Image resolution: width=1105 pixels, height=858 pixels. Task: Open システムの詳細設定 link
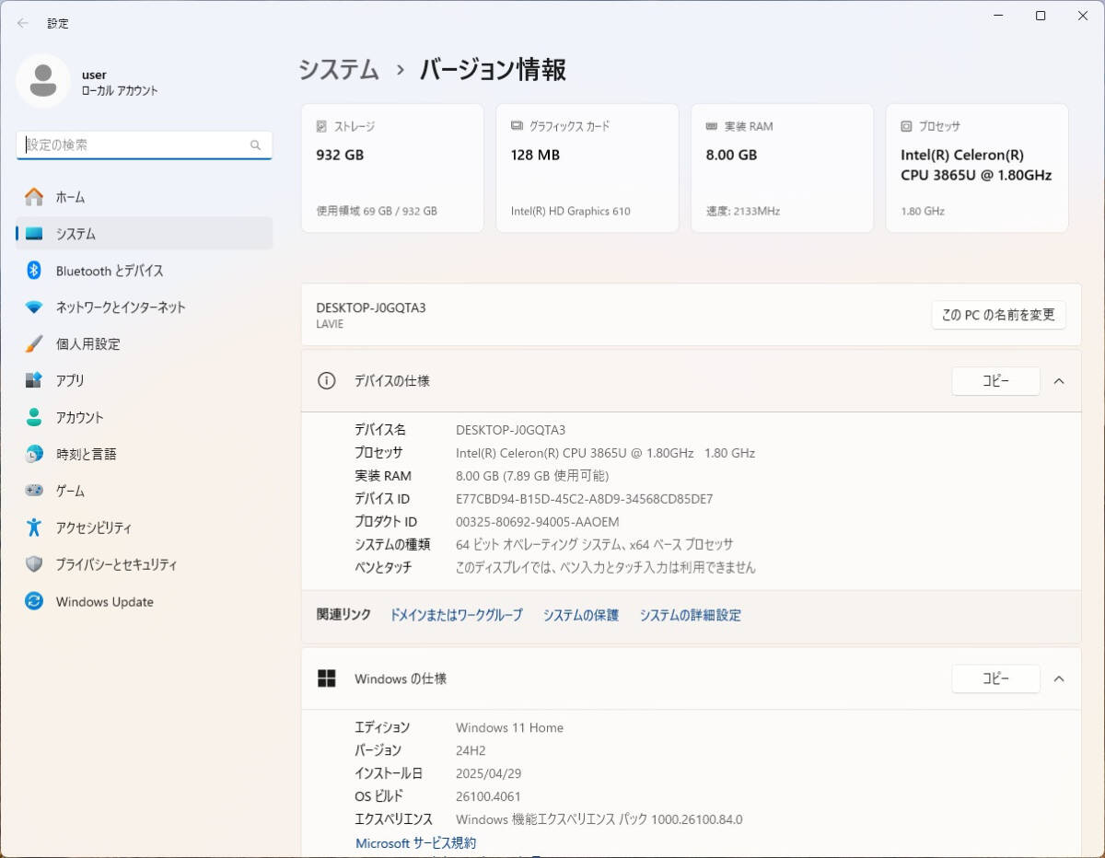[x=691, y=615]
